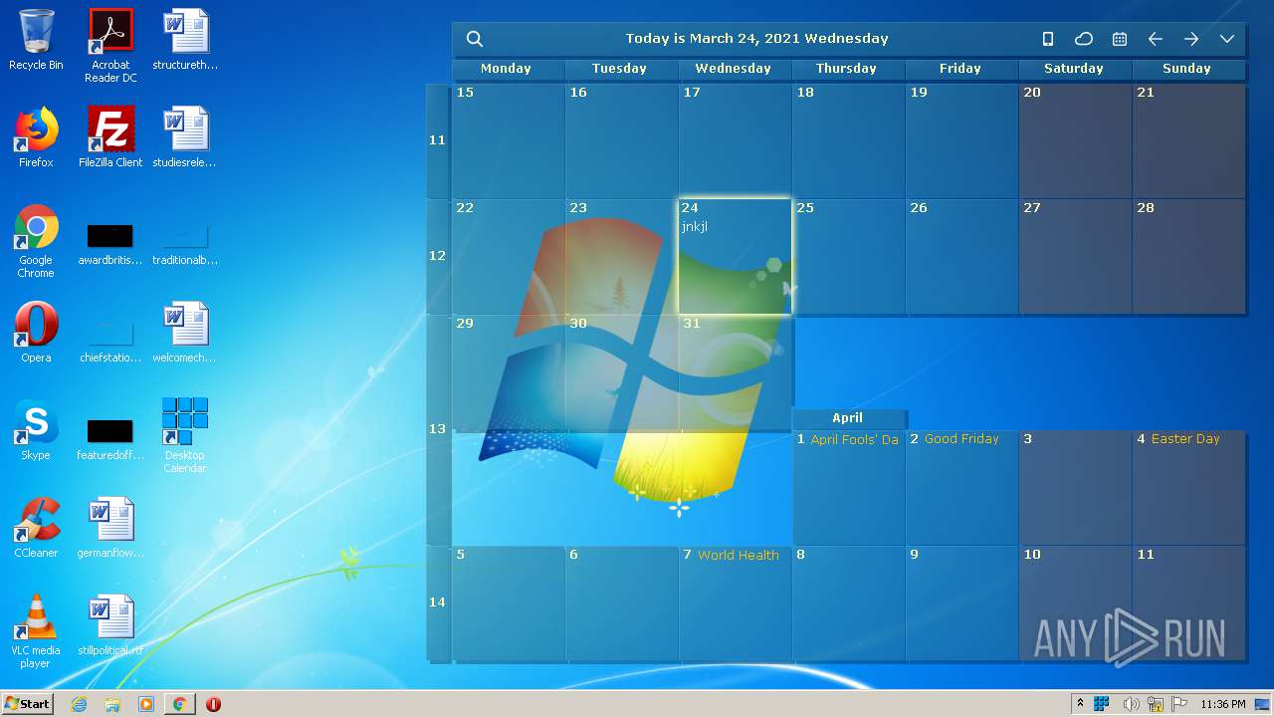Click the Wednesday column header

tap(734, 69)
